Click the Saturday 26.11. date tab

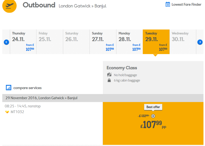[76, 42]
